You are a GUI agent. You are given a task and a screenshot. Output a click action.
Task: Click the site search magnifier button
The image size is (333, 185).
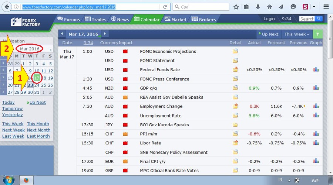(x=319, y=19)
